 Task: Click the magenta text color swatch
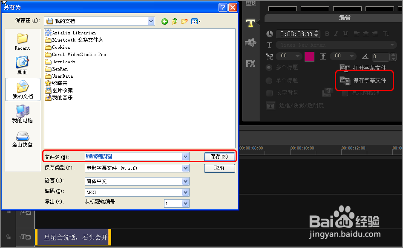coord(309,56)
